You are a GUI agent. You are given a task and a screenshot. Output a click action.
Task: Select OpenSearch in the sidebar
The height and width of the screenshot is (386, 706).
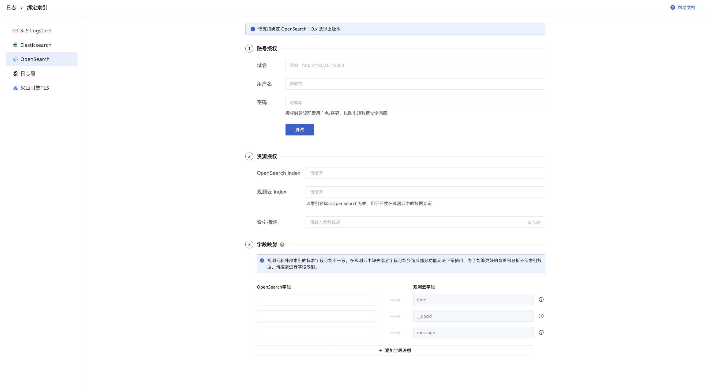35,59
